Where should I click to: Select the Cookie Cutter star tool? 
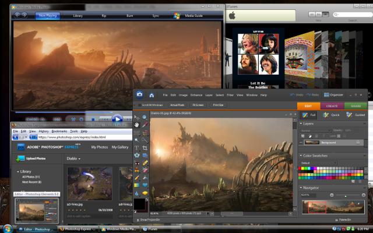[137, 156]
